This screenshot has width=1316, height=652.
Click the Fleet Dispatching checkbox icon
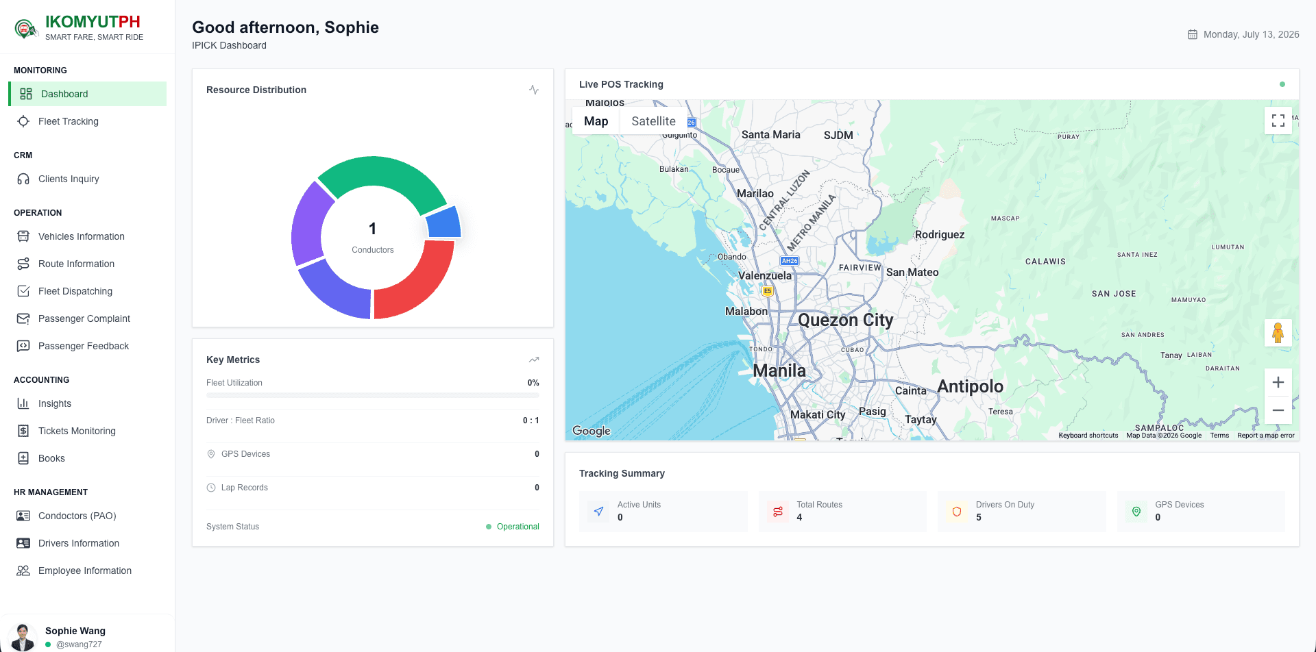click(23, 291)
